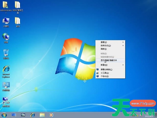Open 小工具(G) from the context menu
Viewport: 157px width, 118px height.
coord(105,73)
